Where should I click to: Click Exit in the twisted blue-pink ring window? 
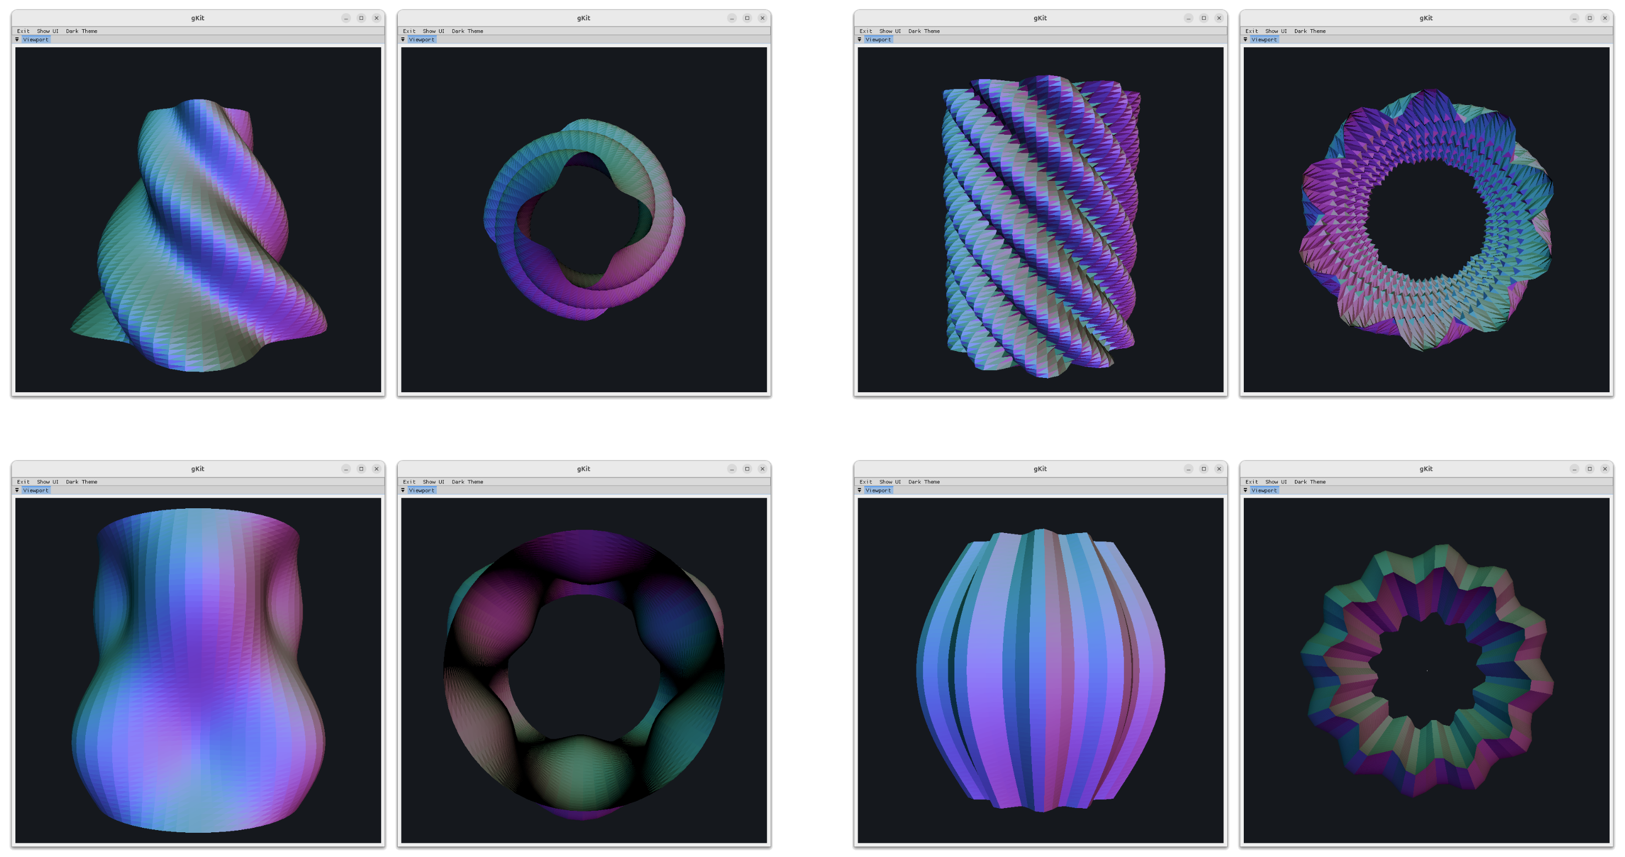(409, 31)
